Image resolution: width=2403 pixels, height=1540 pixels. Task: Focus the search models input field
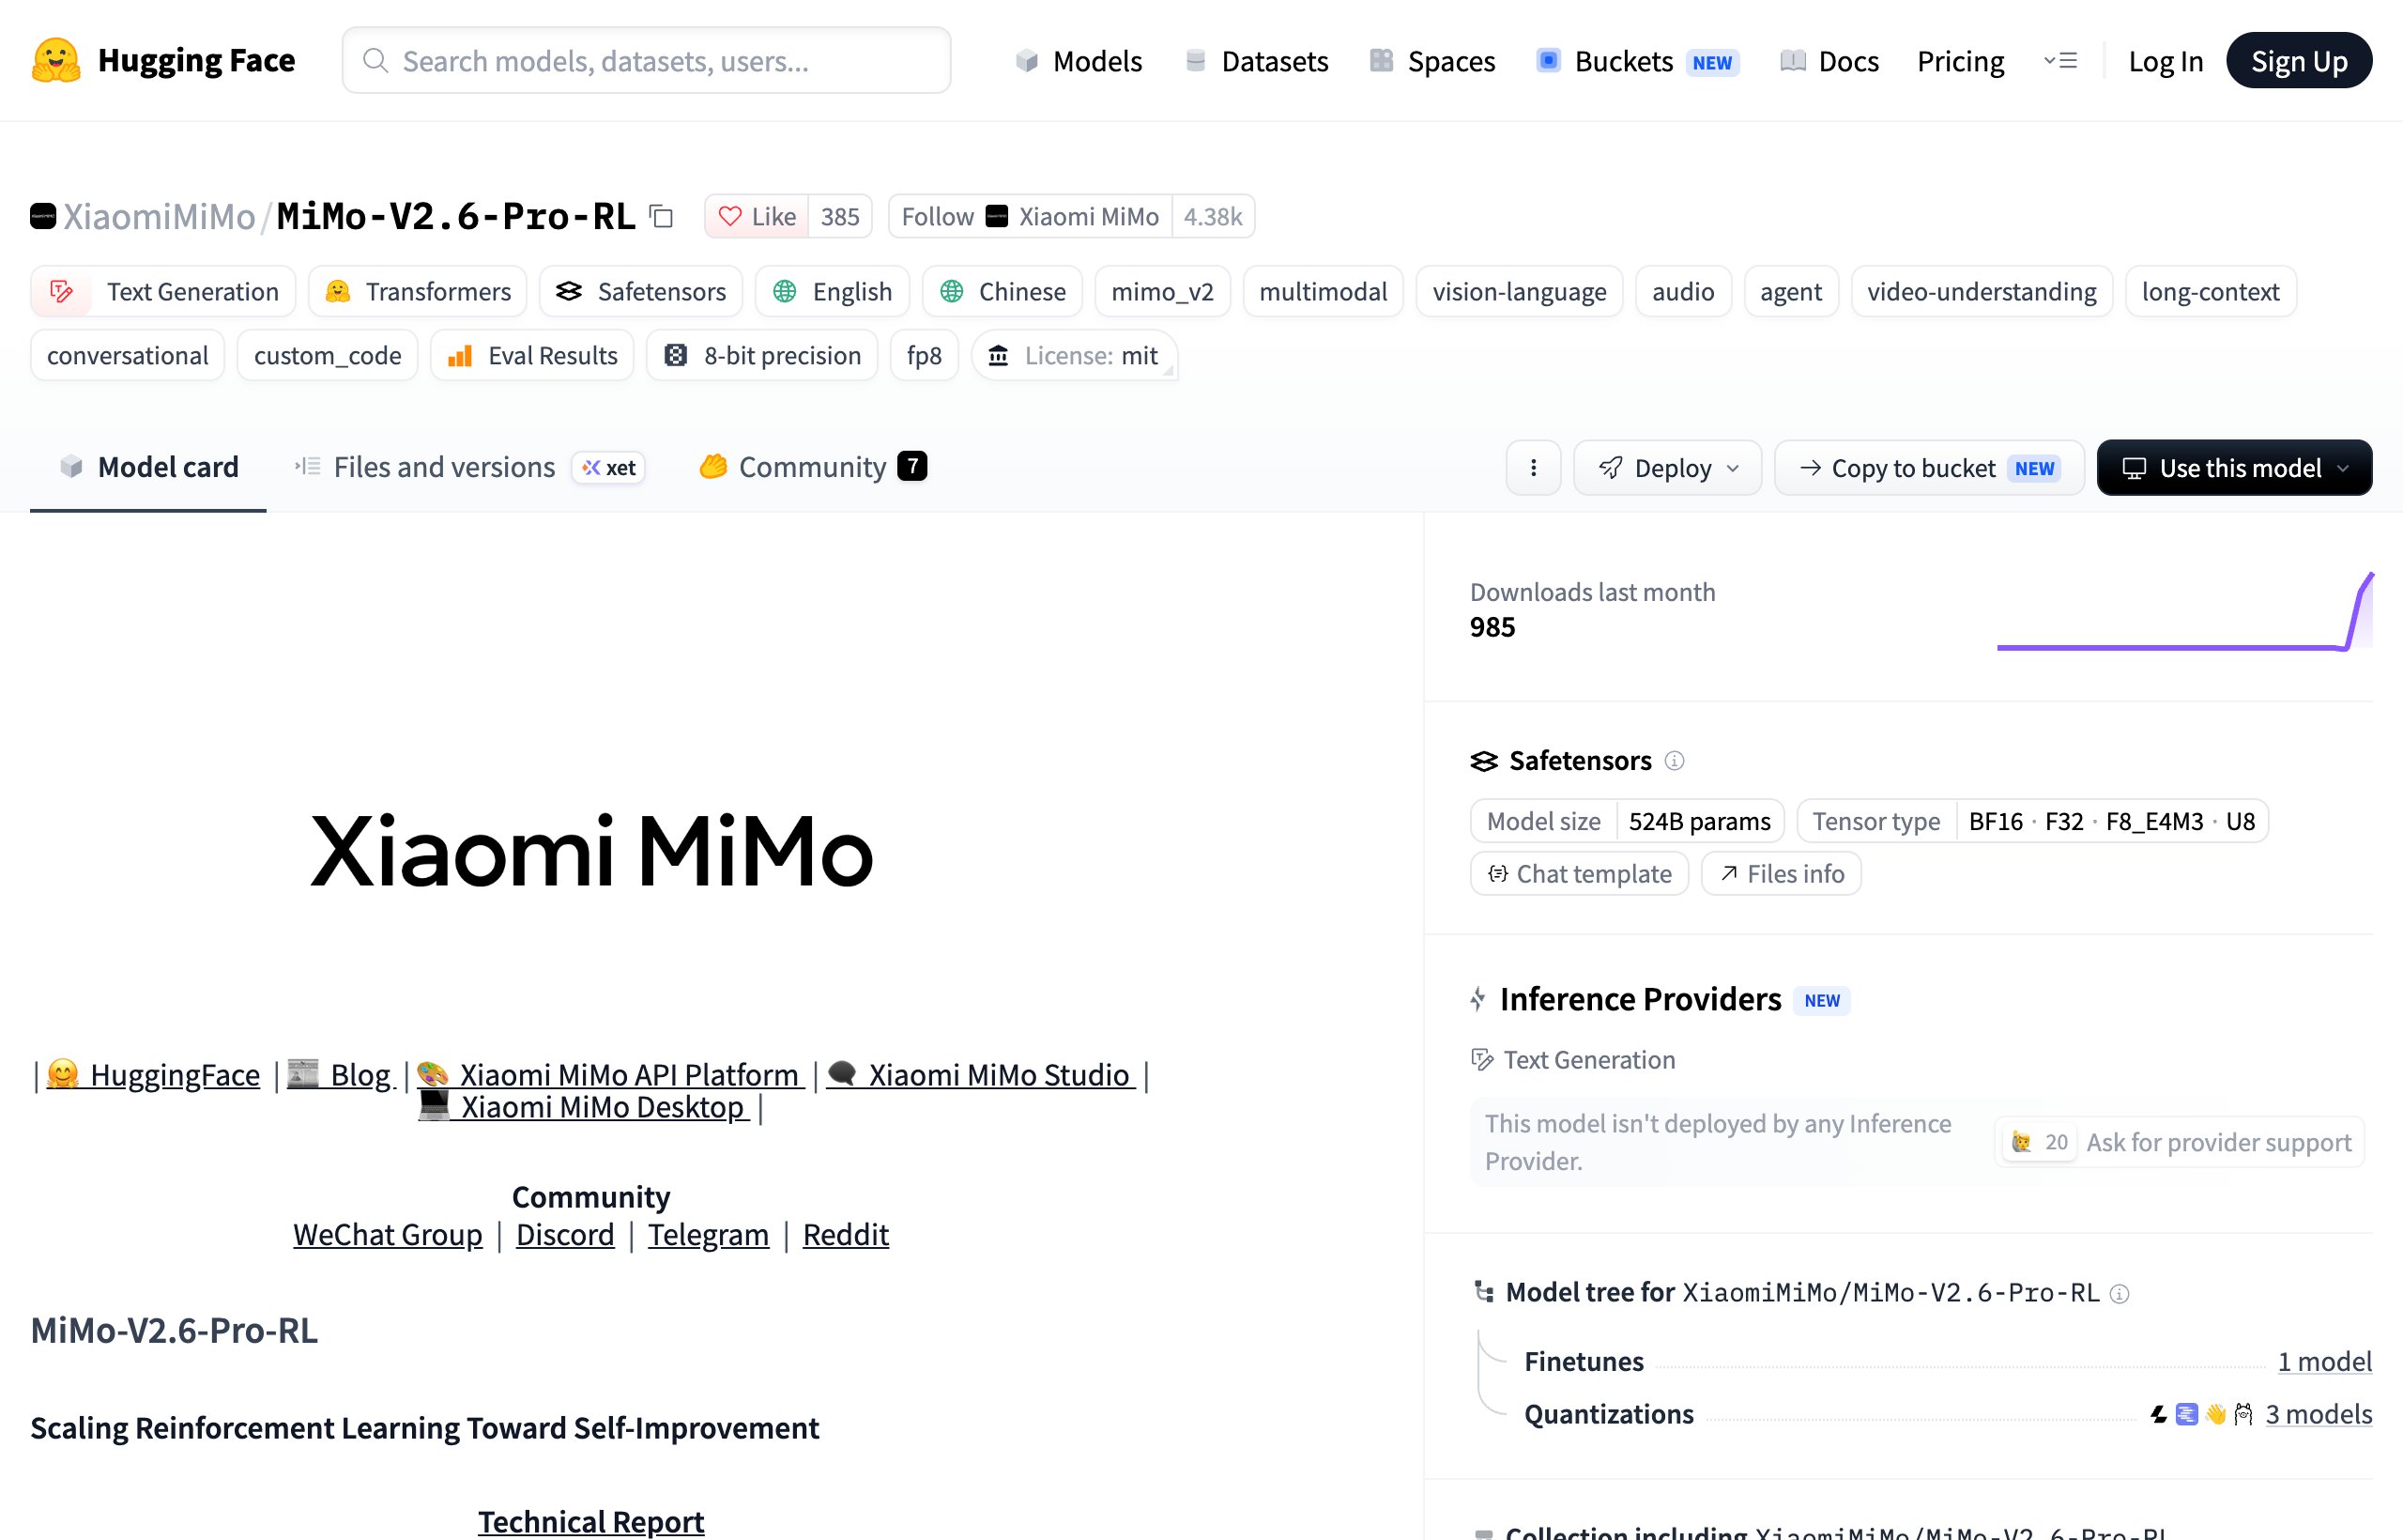647,61
